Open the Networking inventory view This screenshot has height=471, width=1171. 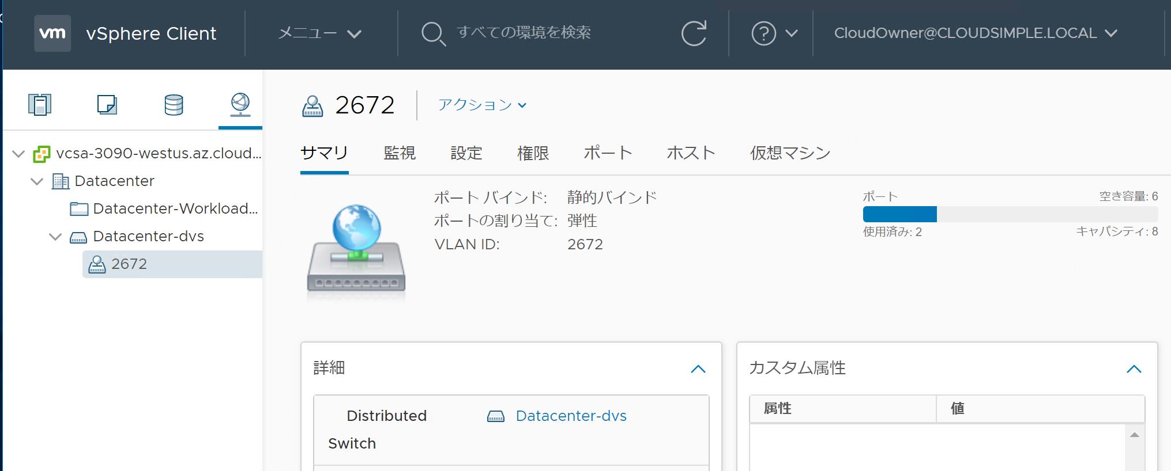coord(240,105)
